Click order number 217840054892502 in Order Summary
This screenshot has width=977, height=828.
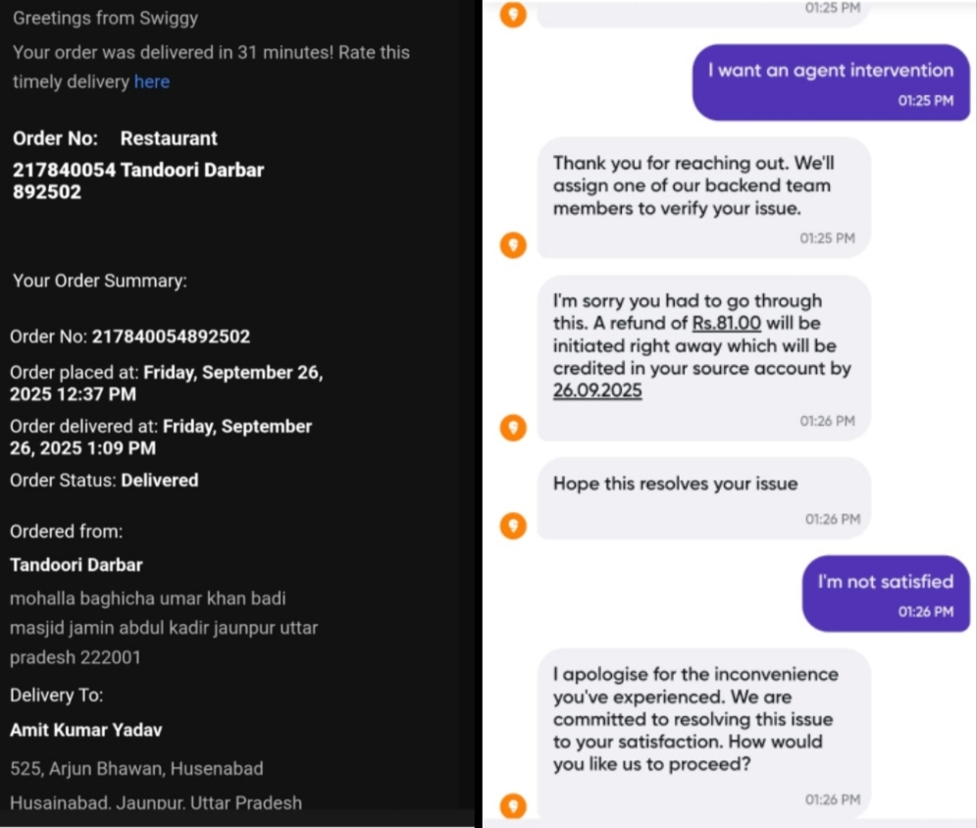tap(171, 337)
